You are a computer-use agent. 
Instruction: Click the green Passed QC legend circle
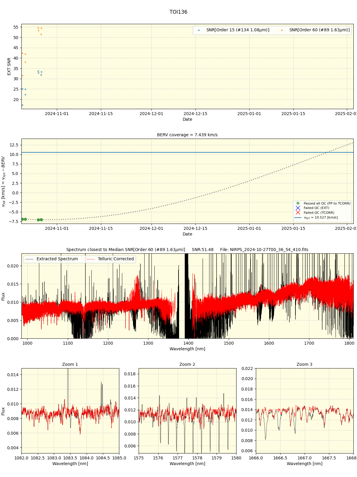pyautogui.click(x=298, y=203)
